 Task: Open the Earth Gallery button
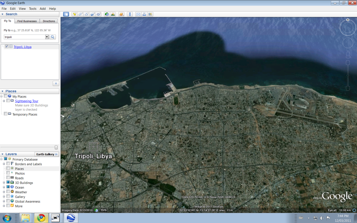coord(47,154)
